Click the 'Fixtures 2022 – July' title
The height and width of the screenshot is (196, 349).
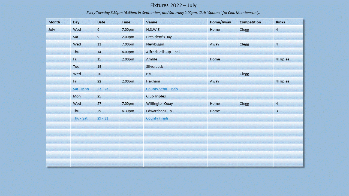pyautogui.click(x=173, y=5)
